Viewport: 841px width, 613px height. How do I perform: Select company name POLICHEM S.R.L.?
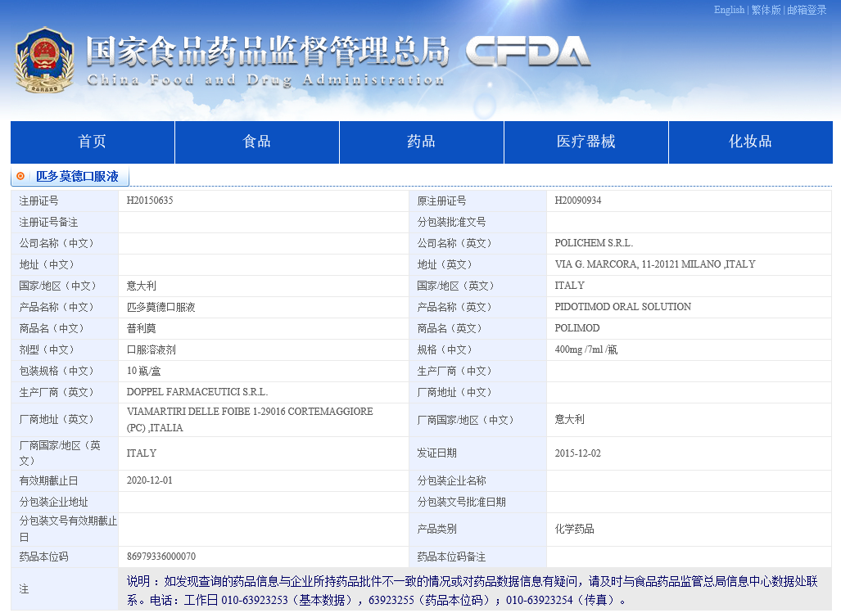click(594, 243)
